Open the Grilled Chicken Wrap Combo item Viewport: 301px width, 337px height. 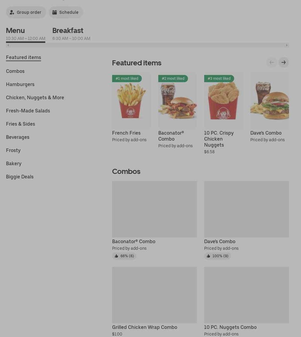click(x=154, y=302)
